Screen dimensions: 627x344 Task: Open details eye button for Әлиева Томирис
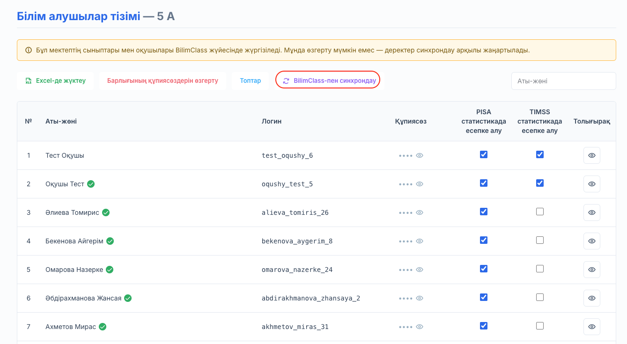(591, 212)
